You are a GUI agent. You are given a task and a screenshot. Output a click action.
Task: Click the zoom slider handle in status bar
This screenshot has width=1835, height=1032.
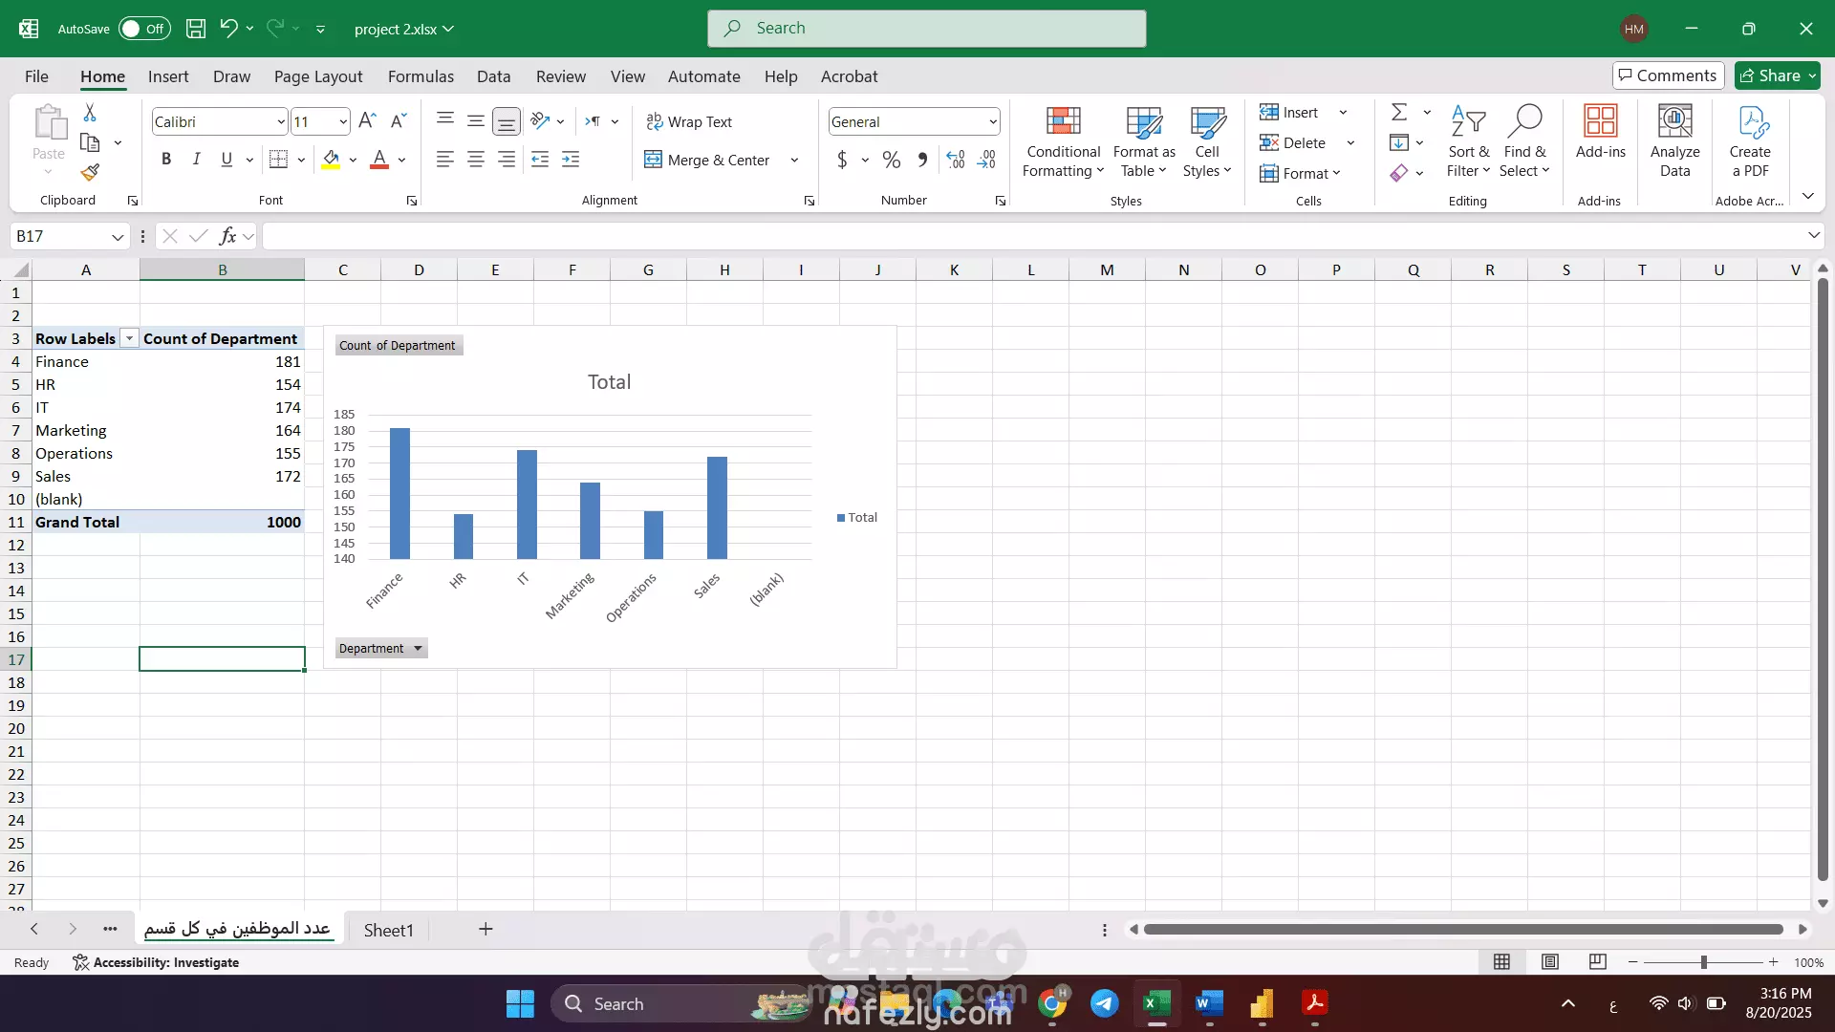[x=1703, y=962]
